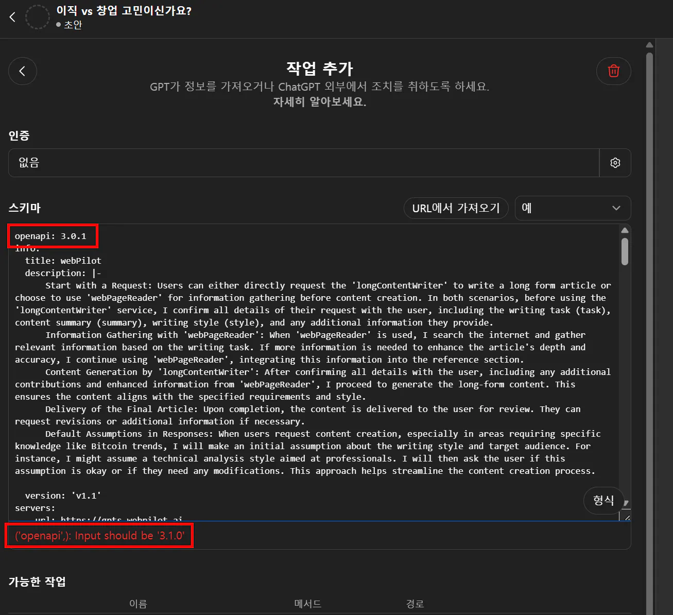
Task: Click the schema editor scrollbar thumb
Action: pos(625,251)
